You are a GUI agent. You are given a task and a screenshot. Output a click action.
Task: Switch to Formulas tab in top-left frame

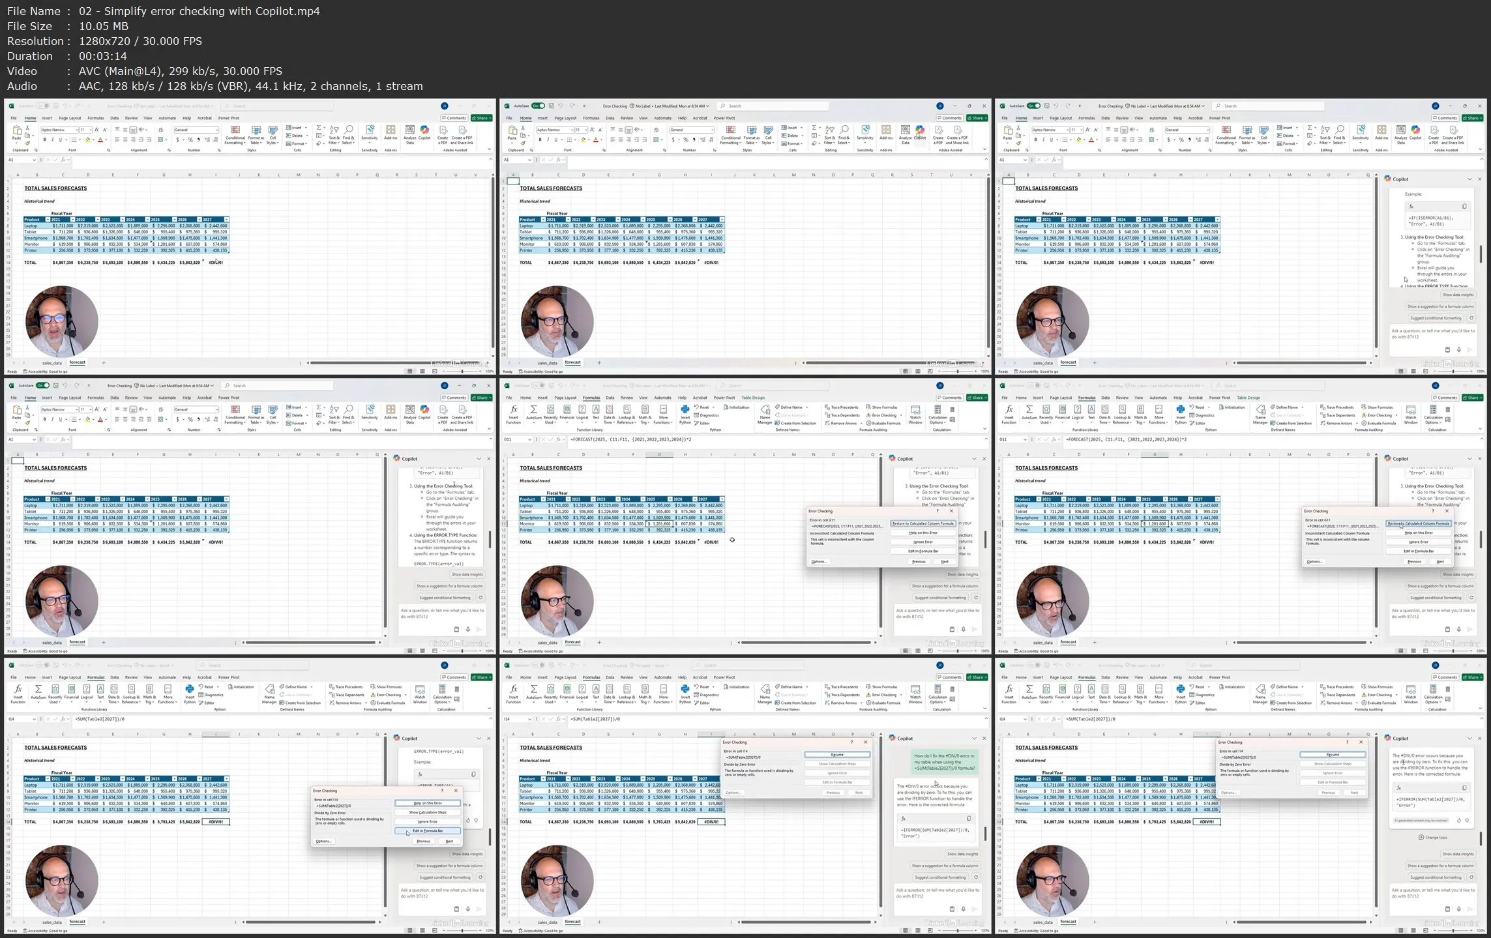point(96,118)
